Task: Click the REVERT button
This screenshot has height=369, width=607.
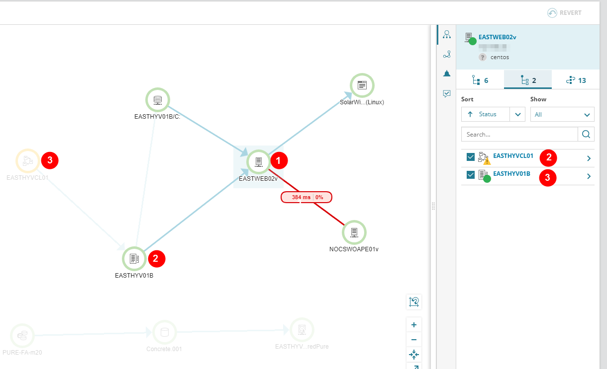Action: 564,13
